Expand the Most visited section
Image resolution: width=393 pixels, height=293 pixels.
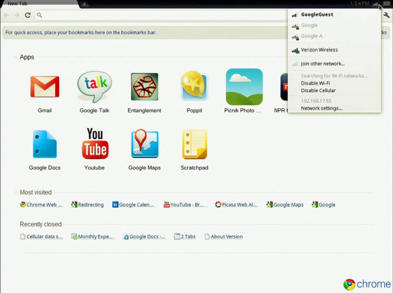tap(16, 192)
